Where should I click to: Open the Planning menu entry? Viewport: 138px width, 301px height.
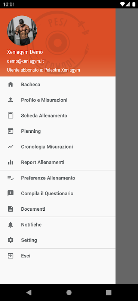pyautogui.click(x=58, y=131)
